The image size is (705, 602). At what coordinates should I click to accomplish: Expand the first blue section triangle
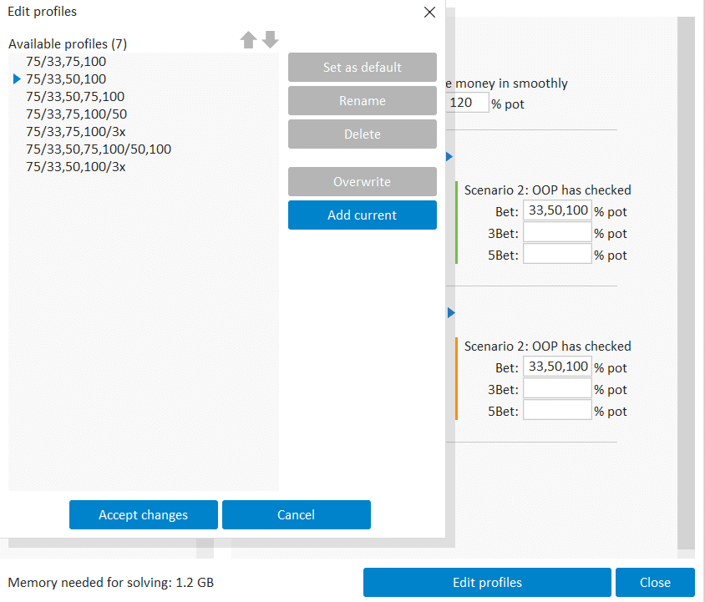(x=449, y=156)
